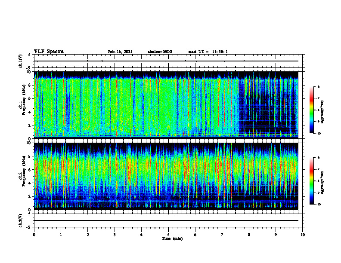The image size is (341, 263).
Task: Click the "-10" label on ch.2 color bar
Action: click(318, 205)
